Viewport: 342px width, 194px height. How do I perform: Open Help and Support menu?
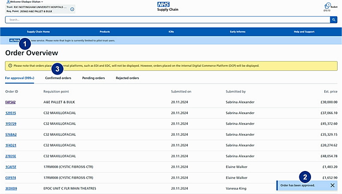(x=304, y=32)
